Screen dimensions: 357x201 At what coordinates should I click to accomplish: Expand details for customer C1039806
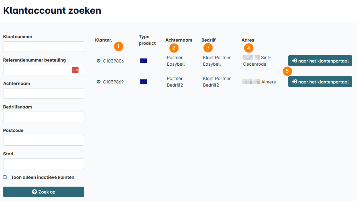98,61
